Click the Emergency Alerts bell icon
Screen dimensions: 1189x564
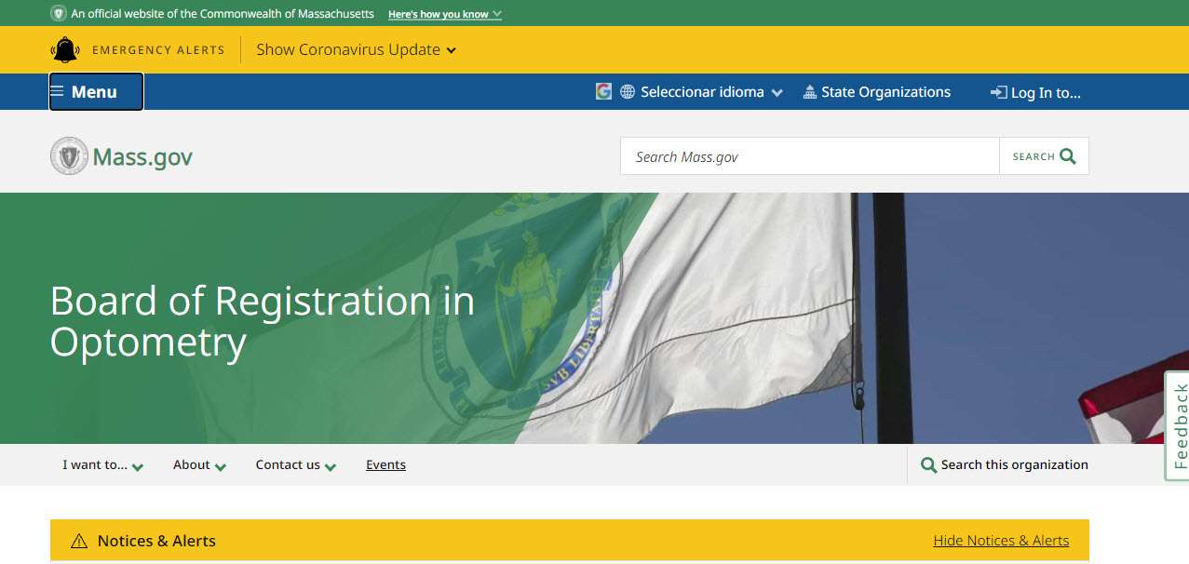click(x=65, y=48)
